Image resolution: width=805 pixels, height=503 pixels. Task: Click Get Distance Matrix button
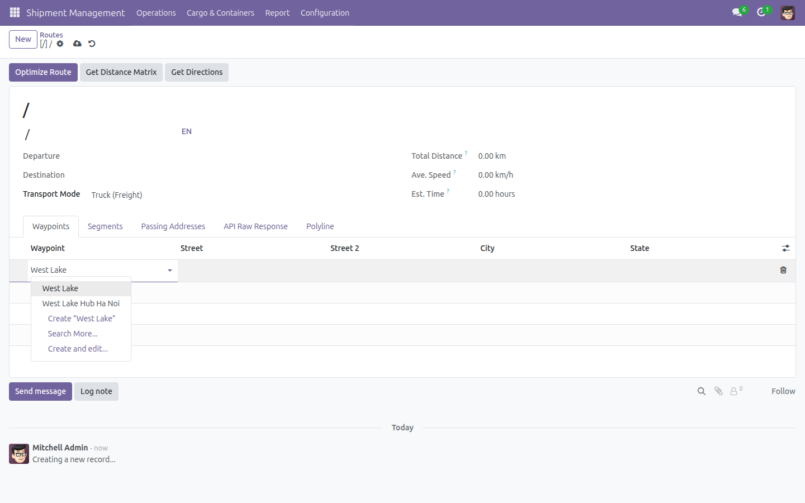click(x=121, y=72)
